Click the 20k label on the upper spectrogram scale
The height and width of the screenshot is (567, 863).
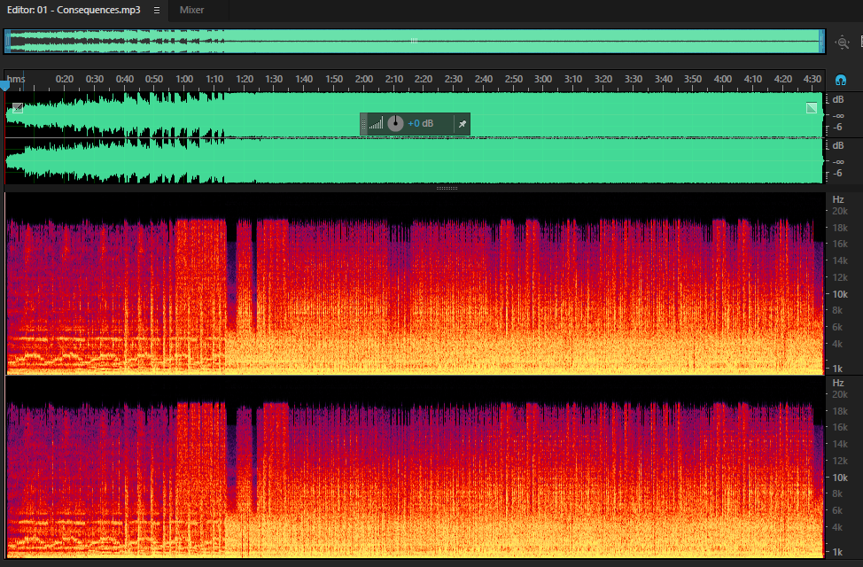tap(840, 212)
